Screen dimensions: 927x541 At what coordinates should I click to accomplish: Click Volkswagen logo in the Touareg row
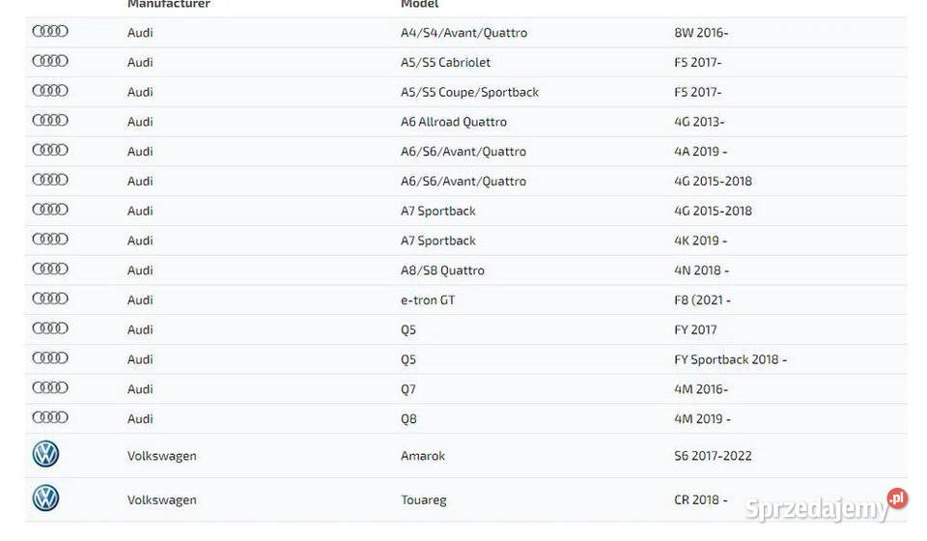(x=45, y=498)
